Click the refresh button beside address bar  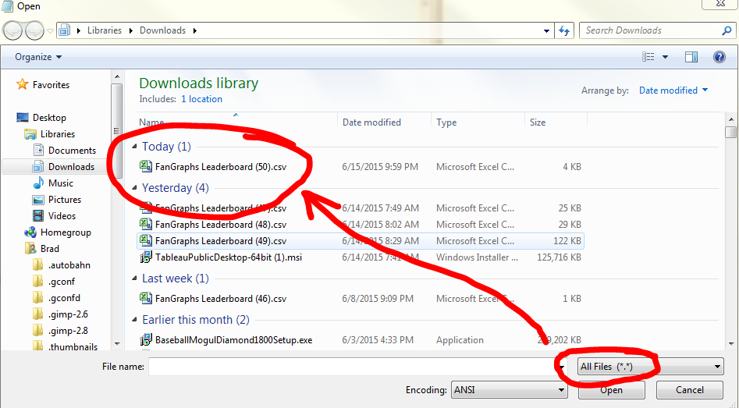tap(564, 30)
